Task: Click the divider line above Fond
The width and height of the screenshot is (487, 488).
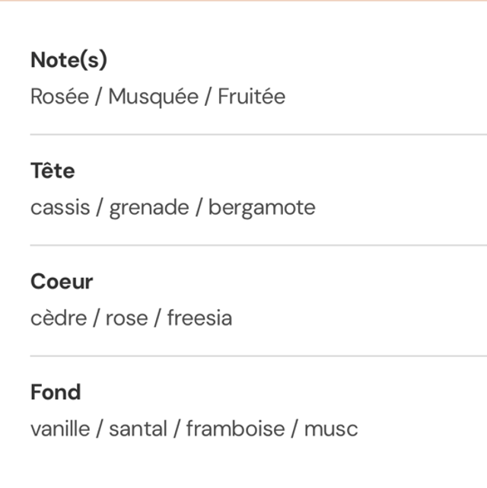Action: (259, 356)
